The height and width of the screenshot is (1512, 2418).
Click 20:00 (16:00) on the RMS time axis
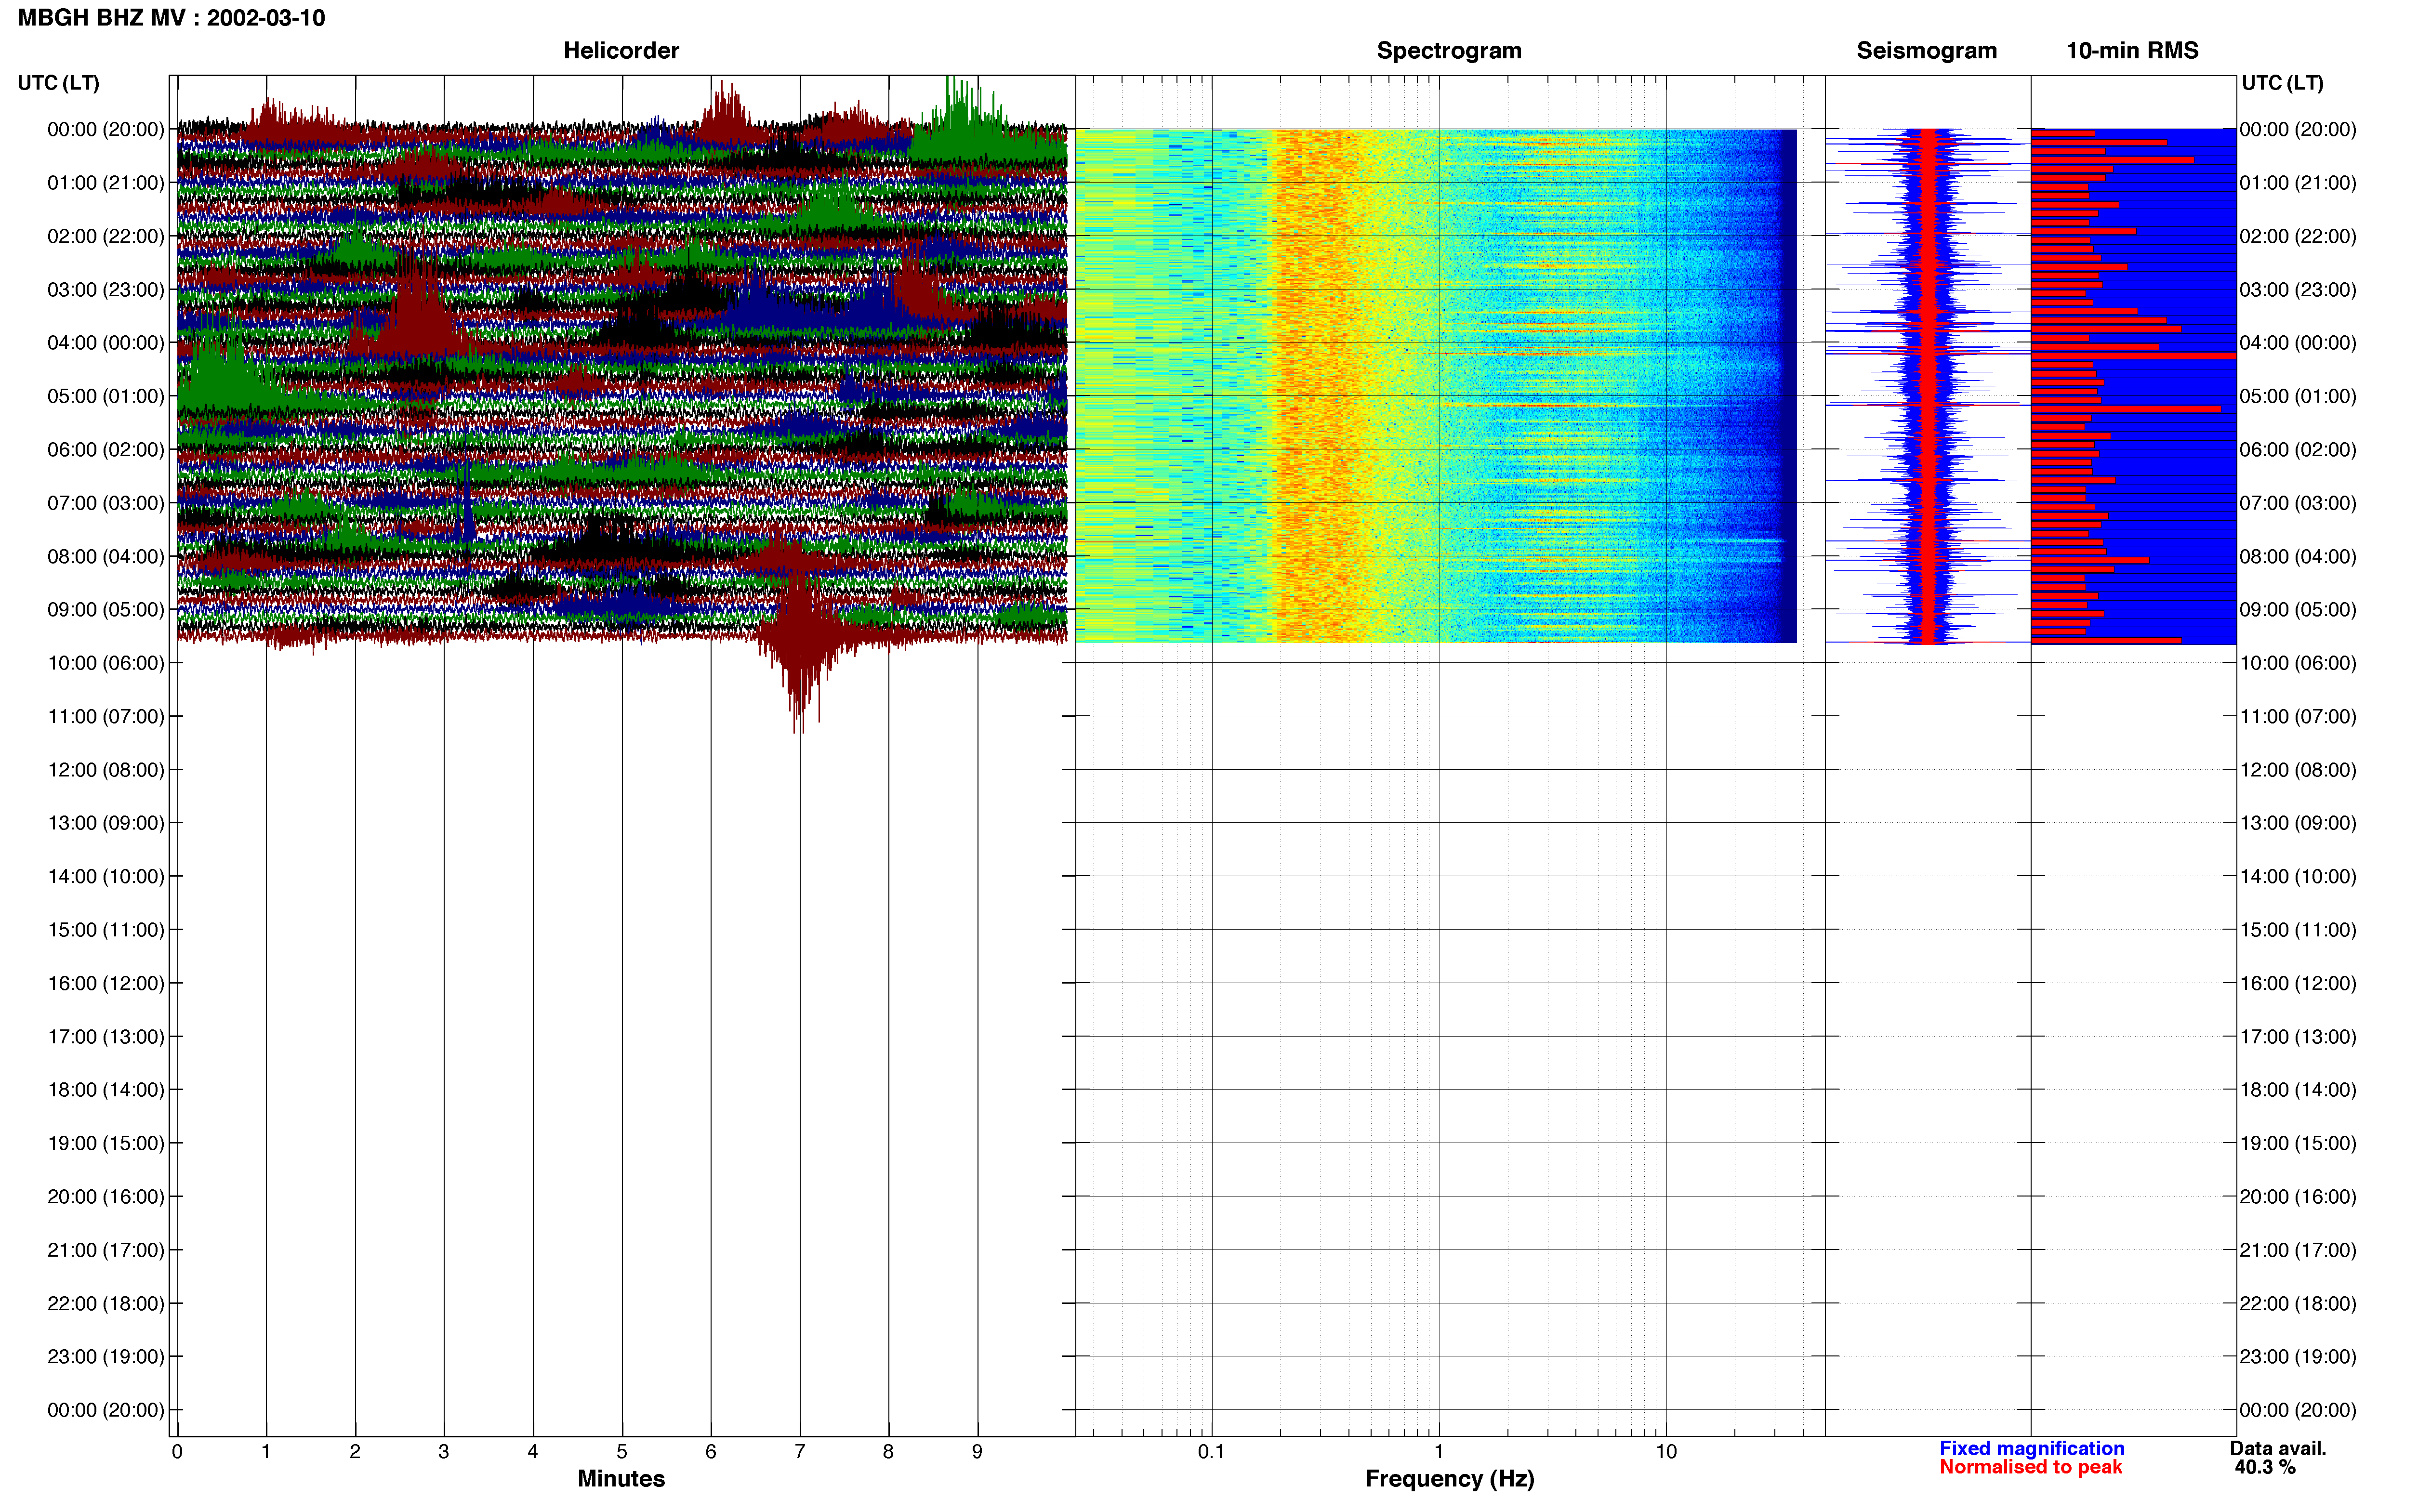coord(2298,1197)
